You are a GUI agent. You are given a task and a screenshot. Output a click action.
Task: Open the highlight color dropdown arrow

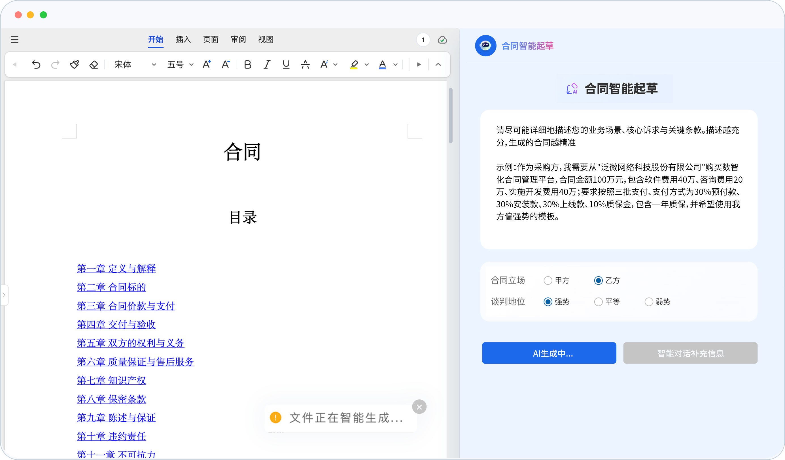click(367, 65)
